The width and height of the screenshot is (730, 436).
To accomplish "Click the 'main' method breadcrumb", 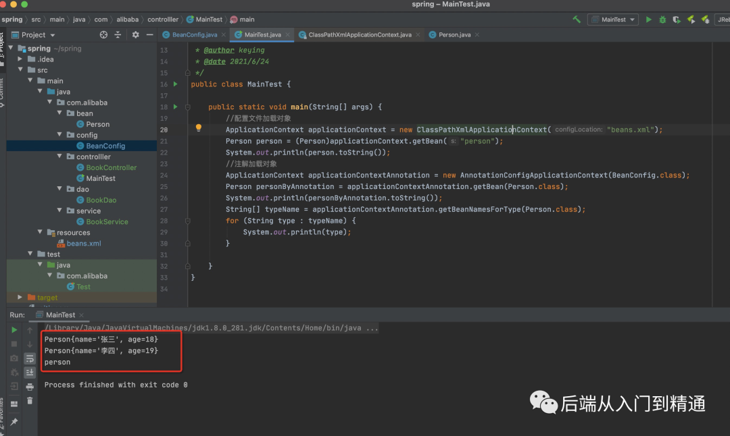I will click(242, 20).
